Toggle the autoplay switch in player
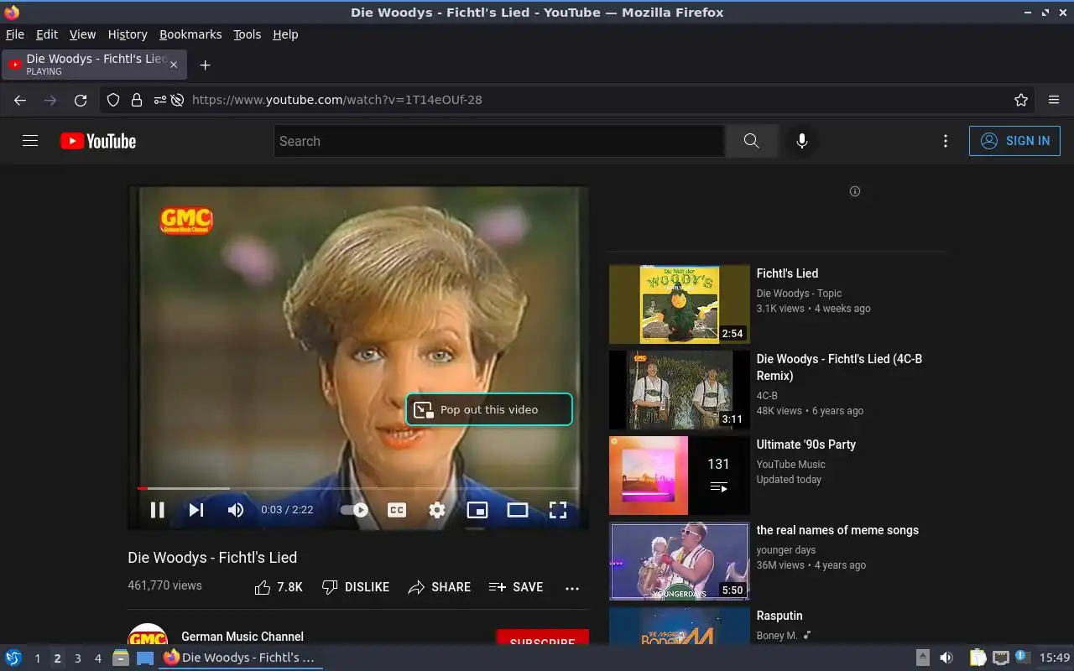This screenshot has height=671, width=1074. pyautogui.click(x=354, y=510)
